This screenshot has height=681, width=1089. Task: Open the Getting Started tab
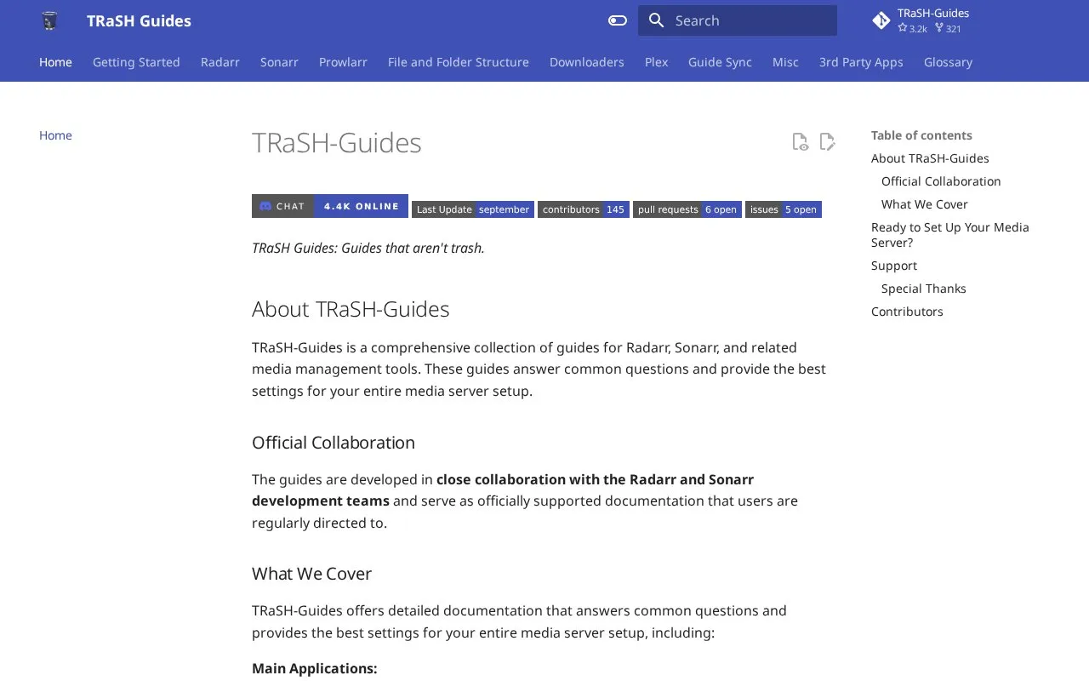click(136, 62)
